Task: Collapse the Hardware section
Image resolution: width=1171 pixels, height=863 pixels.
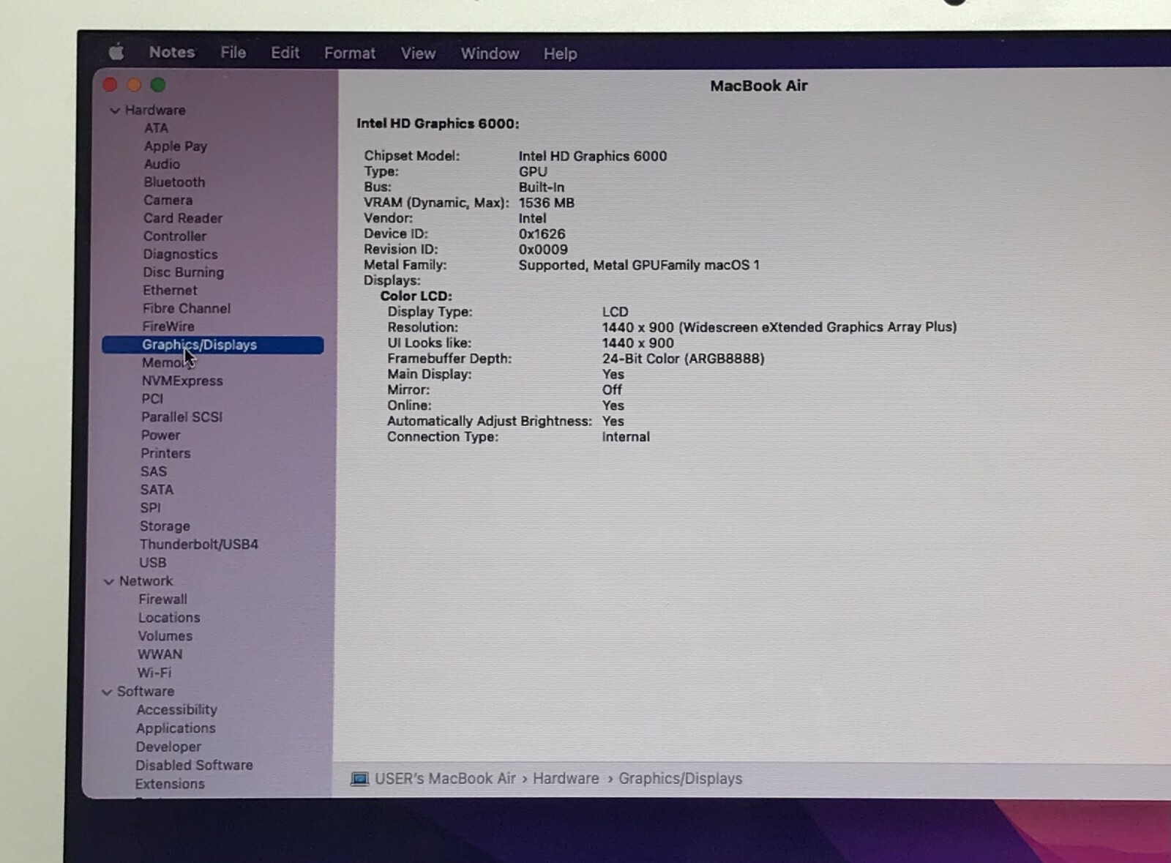Action: point(114,111)
